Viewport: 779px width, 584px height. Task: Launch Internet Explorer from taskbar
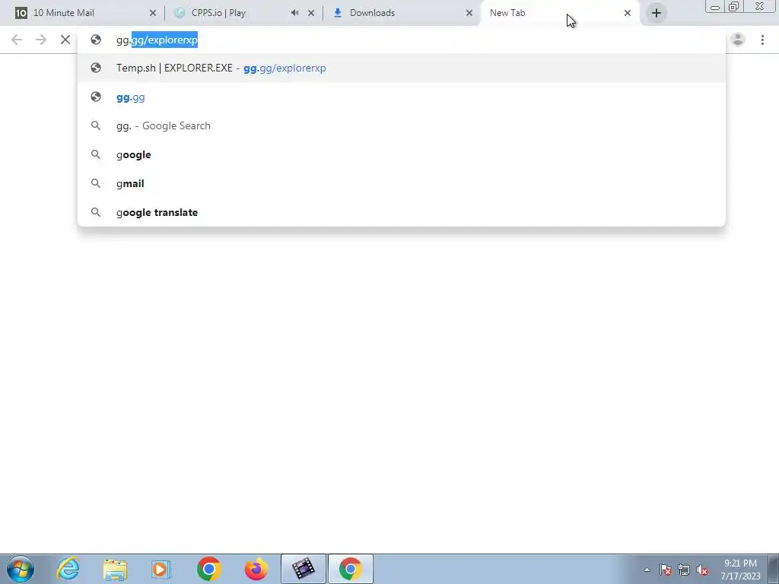68,569
